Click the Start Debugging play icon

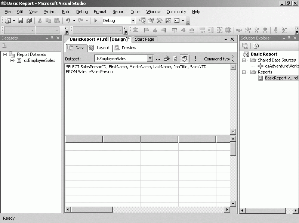pyautogui.click(x=96, y=21)
